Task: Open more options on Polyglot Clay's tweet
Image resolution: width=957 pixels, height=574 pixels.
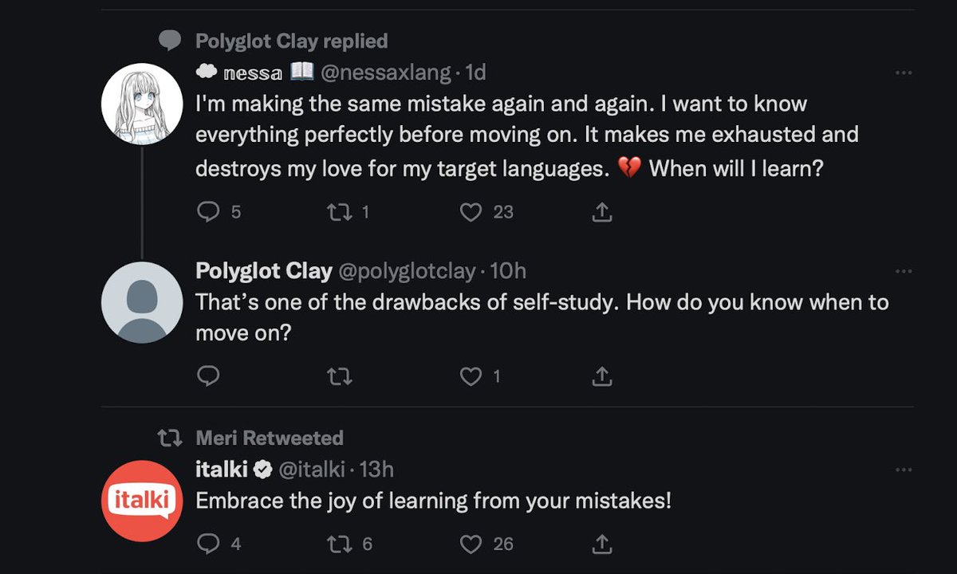Action: tap(903, 271)
